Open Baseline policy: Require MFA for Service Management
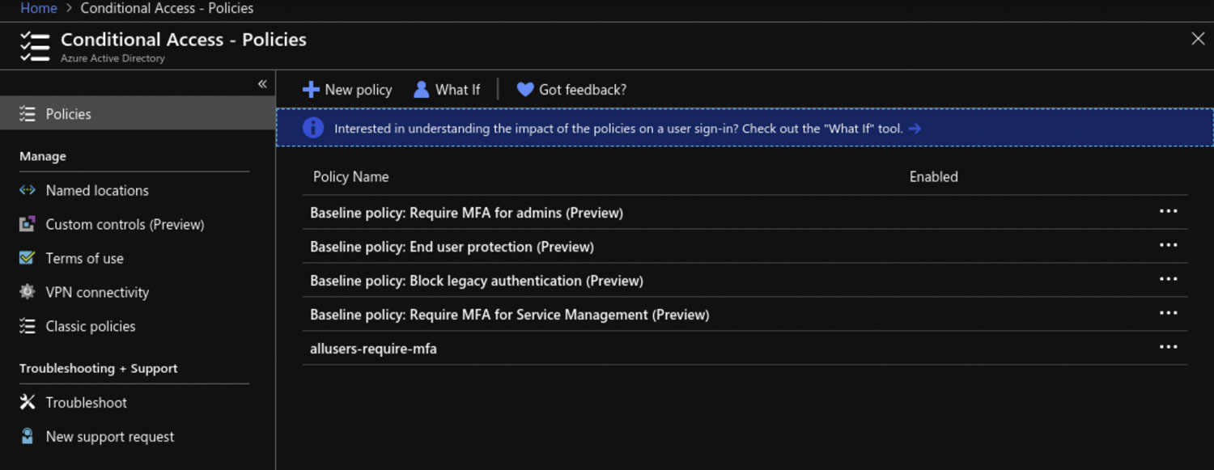The width and height of the screenshot is (1214, 470). [x=510, y=315]
